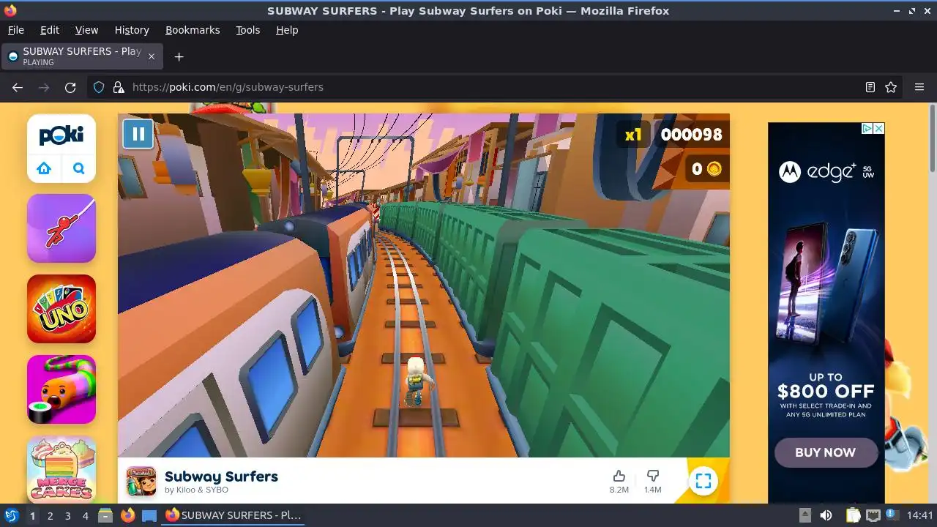Open a new browser tab
This screenshot has width=937, height=527.
click(179, 56)
